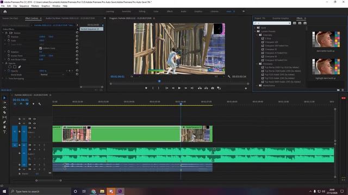Toggle visibility eye of top video track
Screen dimensions: 348x195
(x=34, y=119)
